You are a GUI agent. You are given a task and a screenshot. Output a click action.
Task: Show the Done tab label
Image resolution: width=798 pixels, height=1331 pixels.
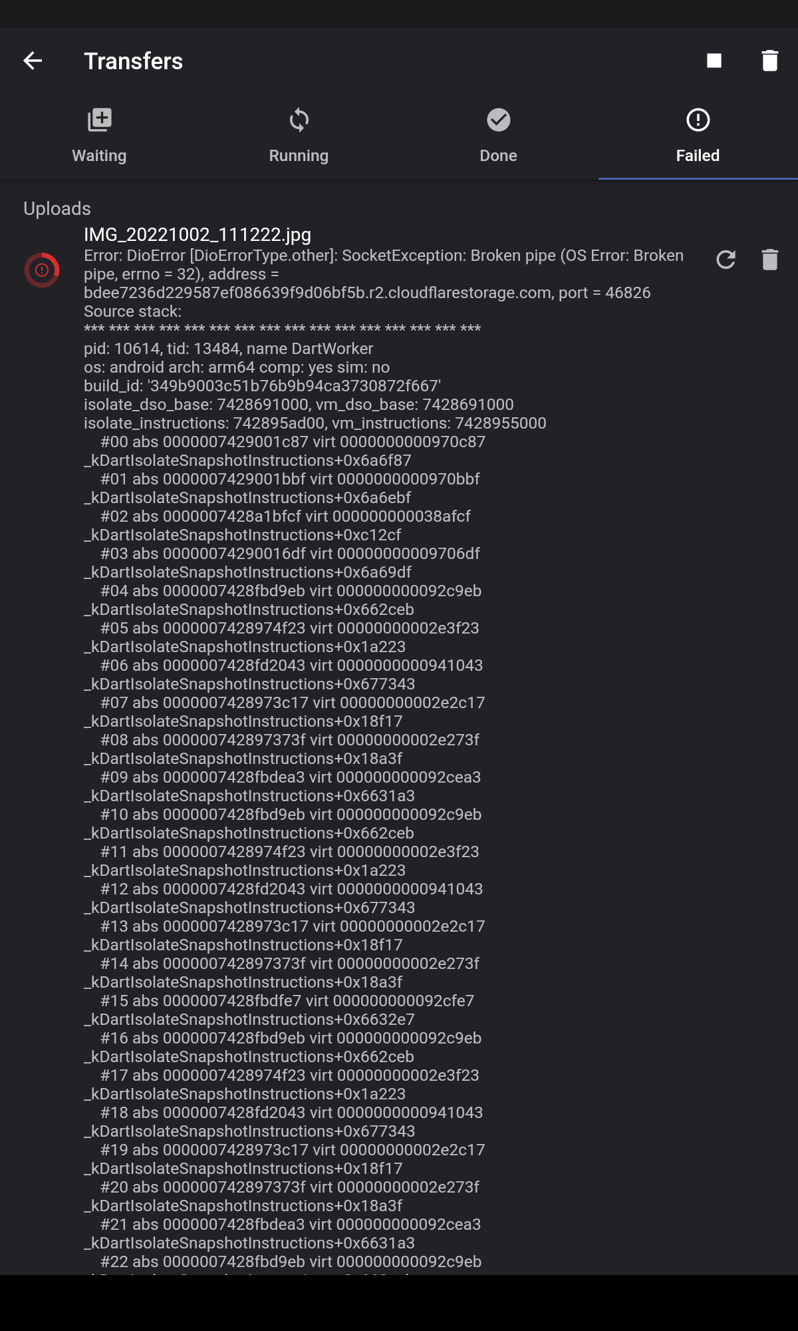click(498, 156)
